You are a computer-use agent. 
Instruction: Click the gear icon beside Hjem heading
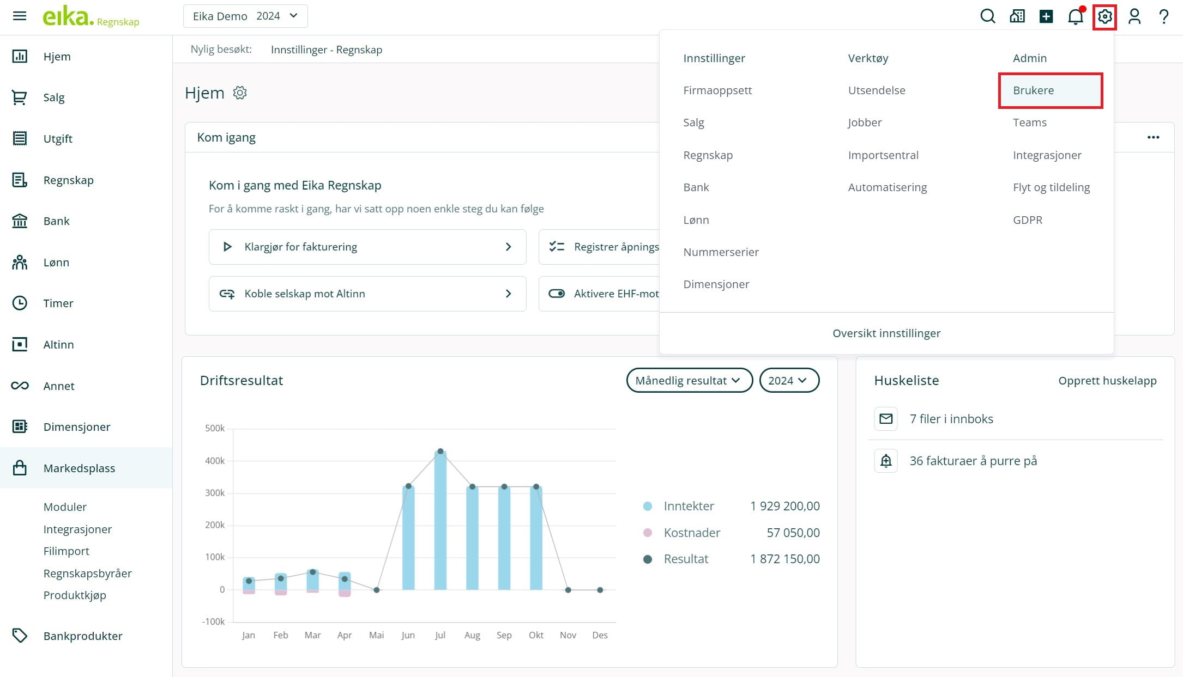(240, 93)
